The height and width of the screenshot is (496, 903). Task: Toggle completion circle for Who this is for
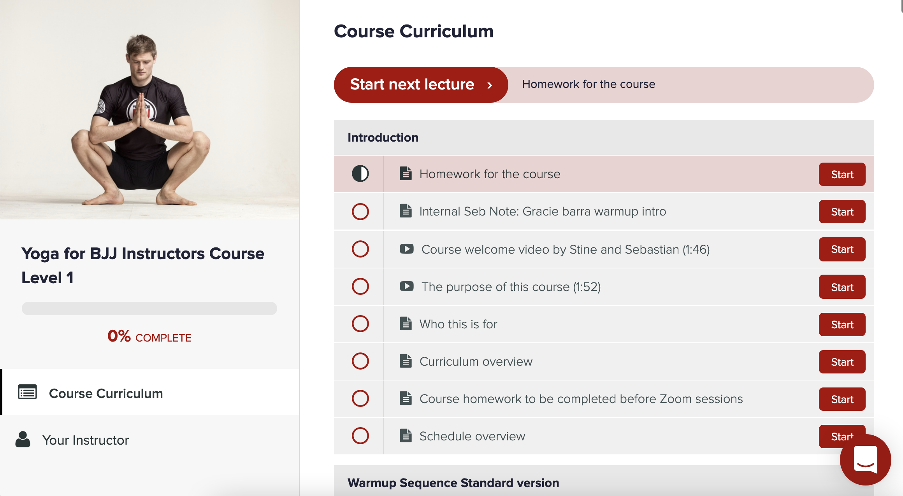click(x=360, y=324)
